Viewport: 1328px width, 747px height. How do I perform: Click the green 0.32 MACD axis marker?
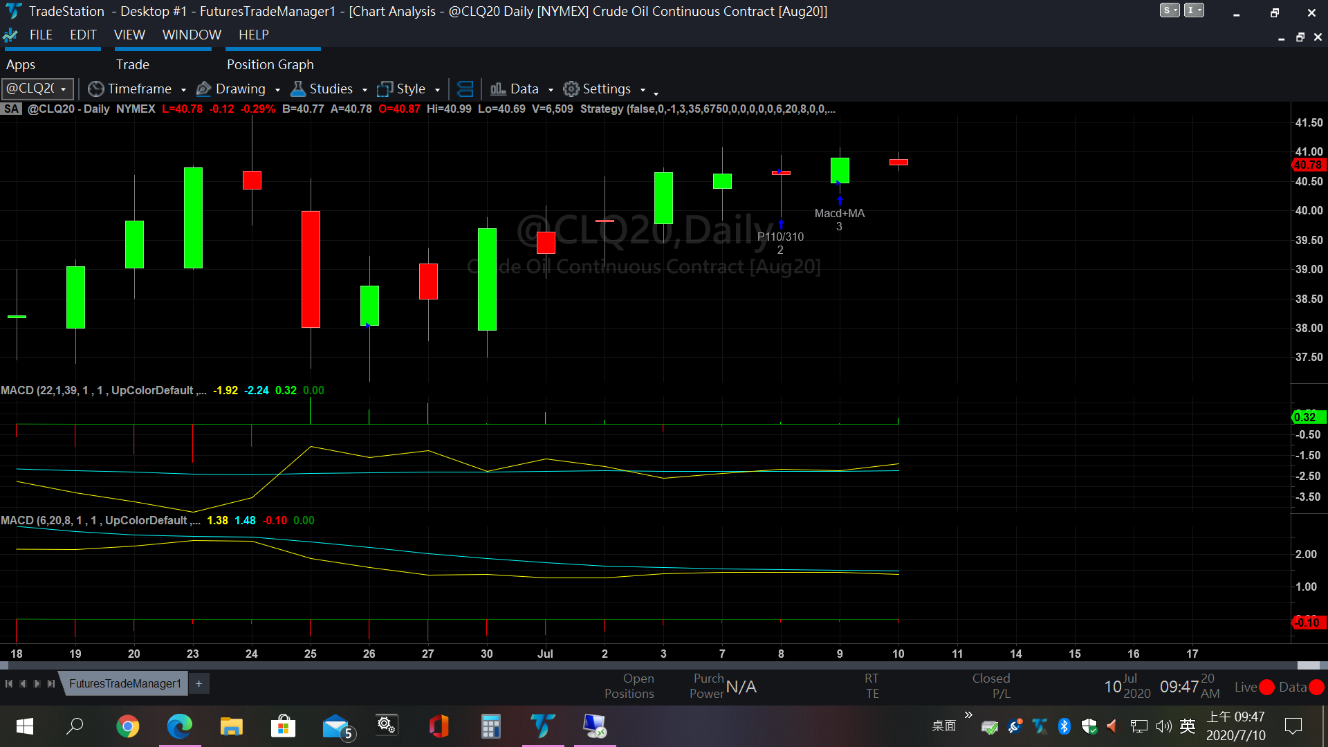tap(1309, 417)
